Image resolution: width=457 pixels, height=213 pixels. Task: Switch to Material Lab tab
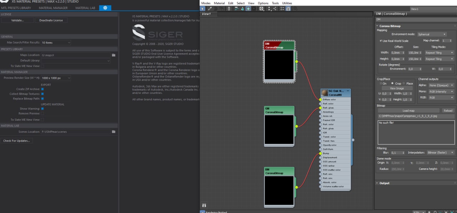(x=85, y=8)
